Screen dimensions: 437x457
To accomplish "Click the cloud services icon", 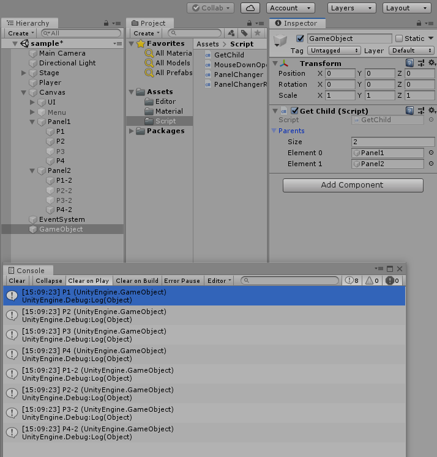I will 250,8.
